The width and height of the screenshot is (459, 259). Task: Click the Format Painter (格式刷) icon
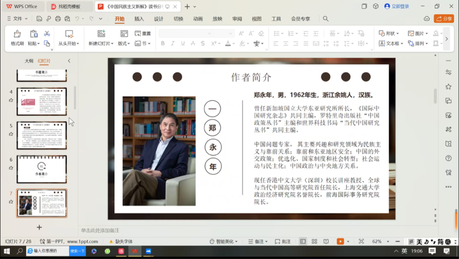point(17,34)
